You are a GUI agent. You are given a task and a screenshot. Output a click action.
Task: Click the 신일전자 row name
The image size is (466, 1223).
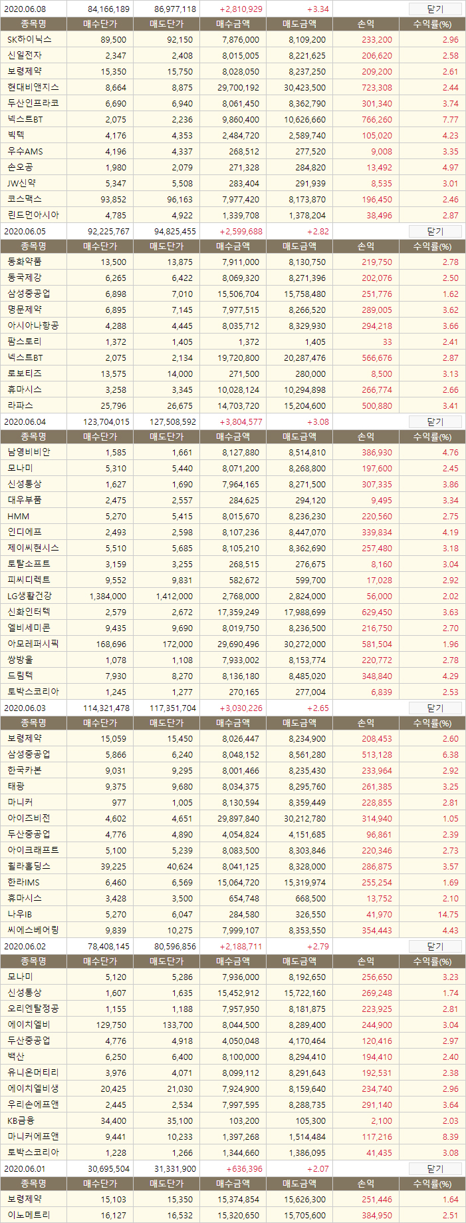pos(25,56)
